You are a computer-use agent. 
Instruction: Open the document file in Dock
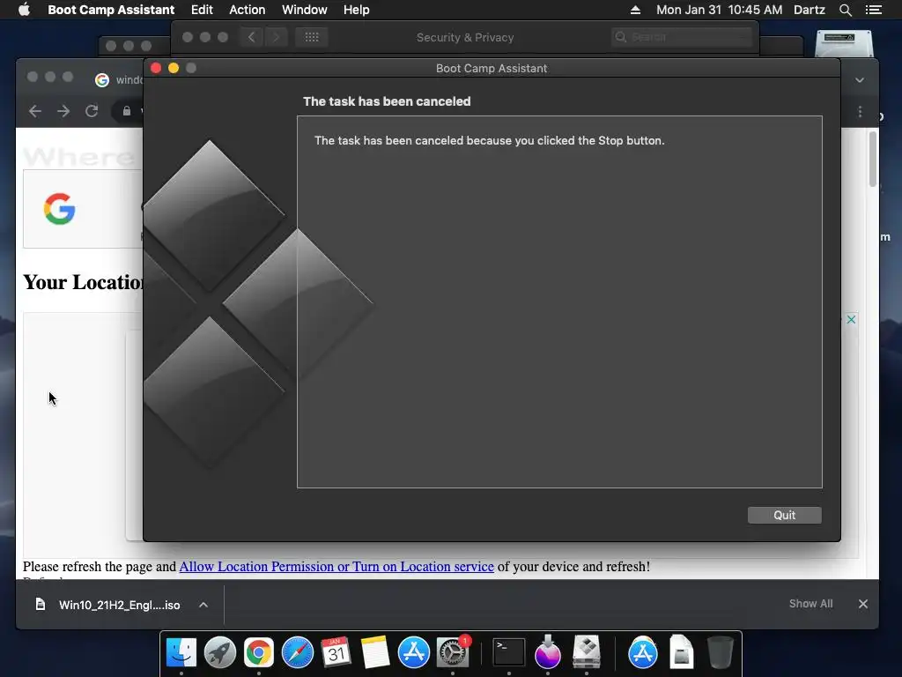(681, 651)
